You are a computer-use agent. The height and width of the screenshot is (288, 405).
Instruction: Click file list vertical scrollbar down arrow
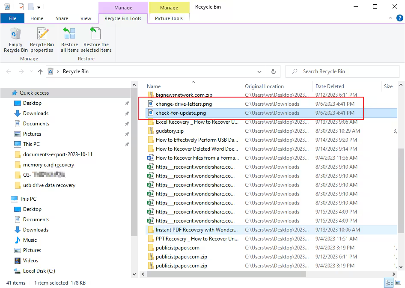401,267
